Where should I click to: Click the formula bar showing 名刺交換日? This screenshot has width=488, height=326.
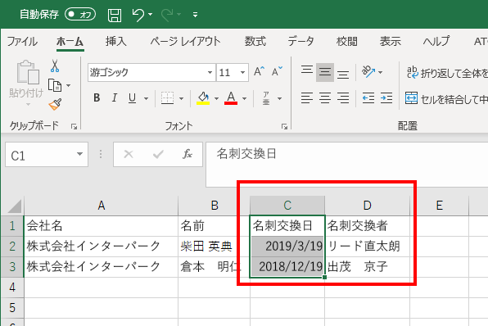347,165
